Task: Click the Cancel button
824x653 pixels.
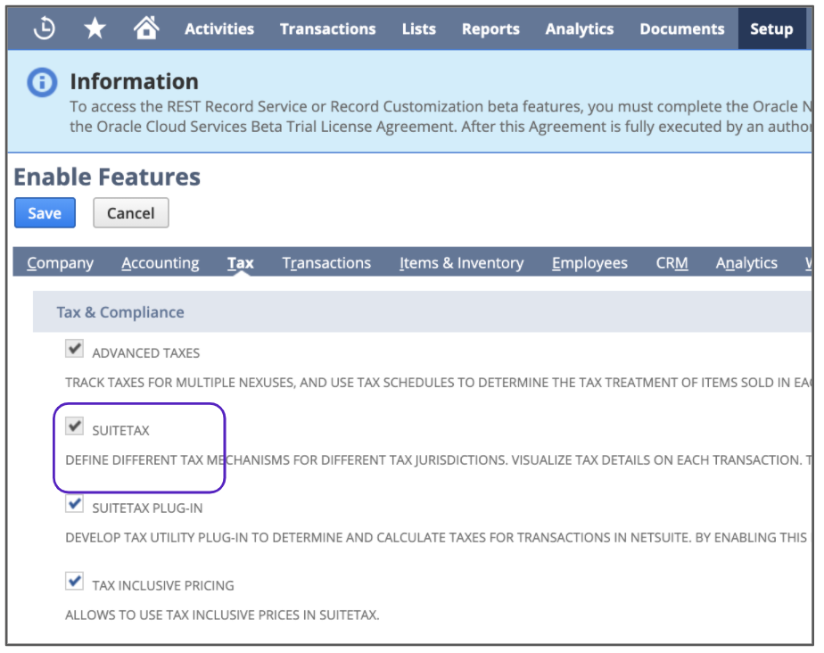Action: click(x=130, y=213)
